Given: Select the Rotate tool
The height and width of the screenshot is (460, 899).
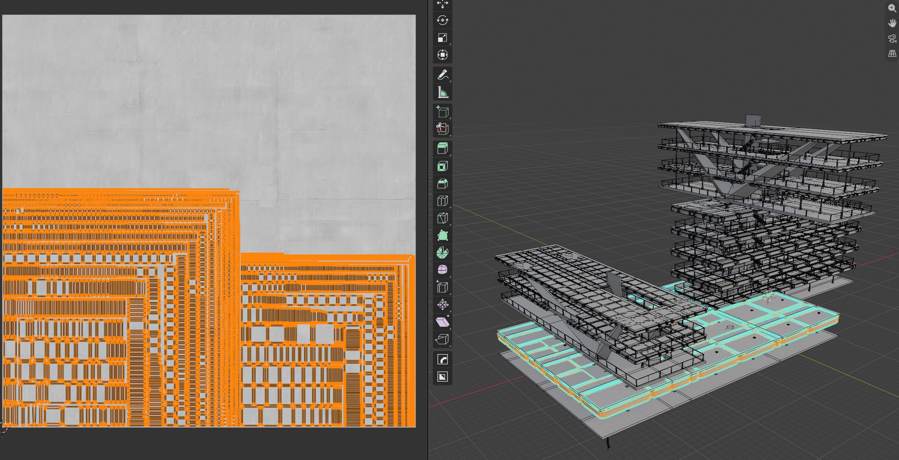Looking at the screenshot, I should [x=442, y=21].
